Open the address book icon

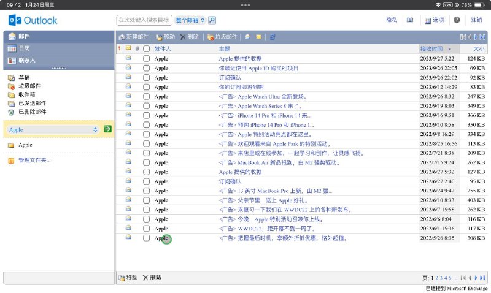(410, 20)
